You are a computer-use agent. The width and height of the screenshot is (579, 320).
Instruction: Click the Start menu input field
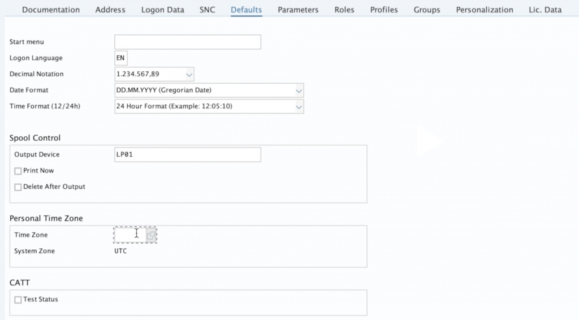[x=187, y=42]
